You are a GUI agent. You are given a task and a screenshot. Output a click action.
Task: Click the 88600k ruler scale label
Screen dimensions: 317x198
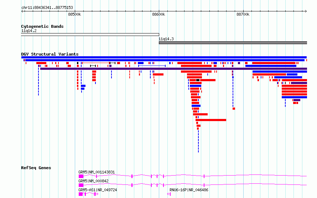[x=158, y=14]
